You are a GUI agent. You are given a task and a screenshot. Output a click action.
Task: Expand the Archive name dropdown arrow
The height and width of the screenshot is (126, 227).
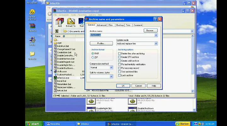pyautogui.click(x=156, y=35)
